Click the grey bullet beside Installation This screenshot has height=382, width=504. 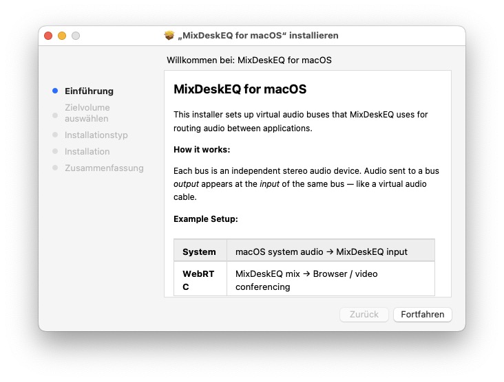[55, 151]
